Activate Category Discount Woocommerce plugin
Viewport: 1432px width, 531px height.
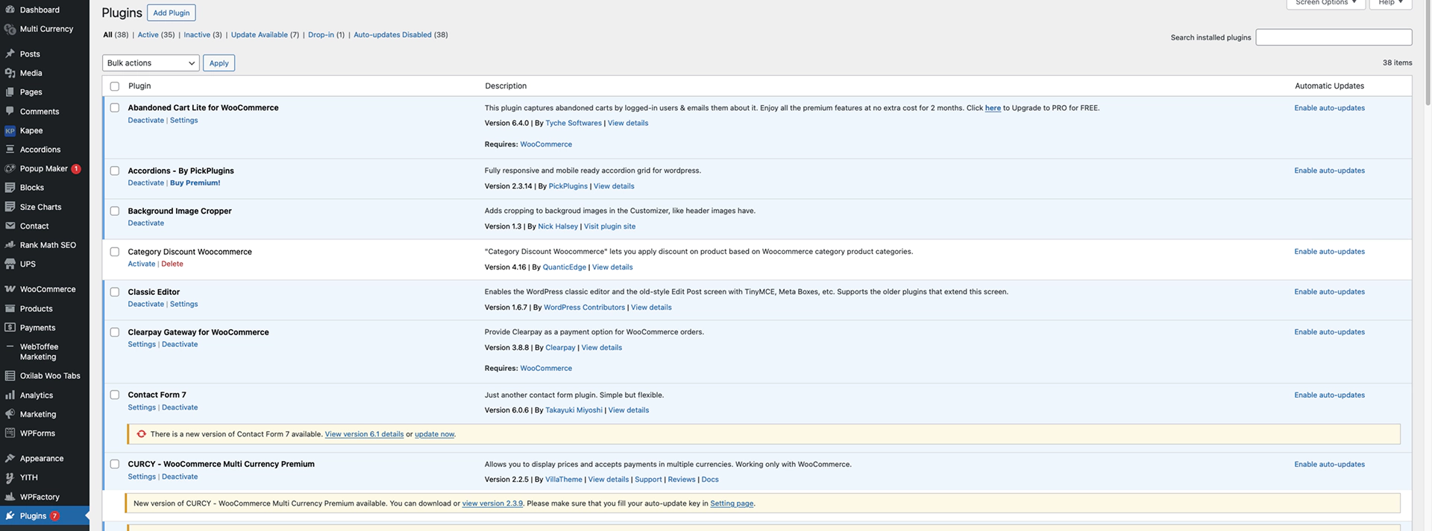tap(142, 264)
